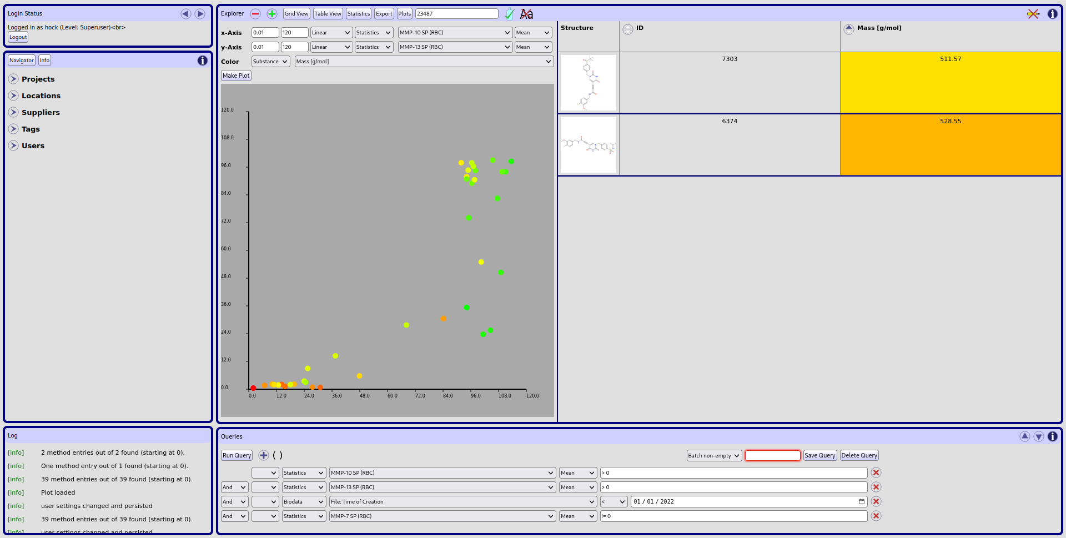Click the empty query name field
Image resolution: width=1066 pixels, height=538 pixels.
pos(773,455)
